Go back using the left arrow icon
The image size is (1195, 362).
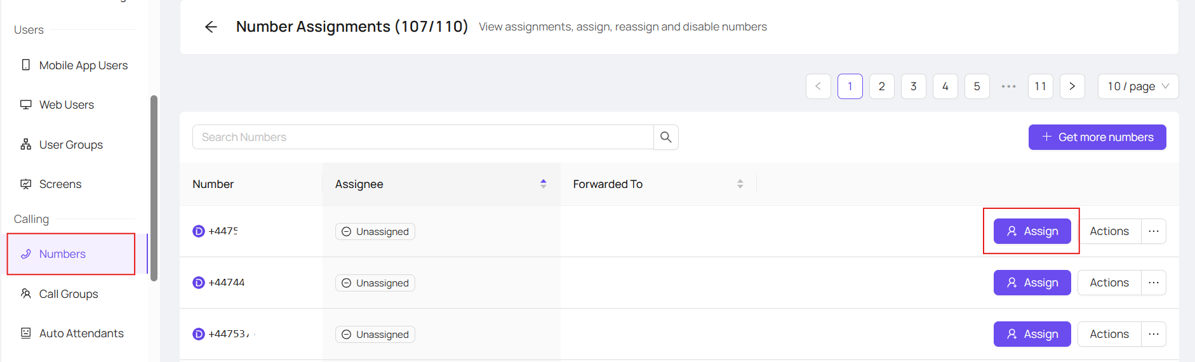211,27
